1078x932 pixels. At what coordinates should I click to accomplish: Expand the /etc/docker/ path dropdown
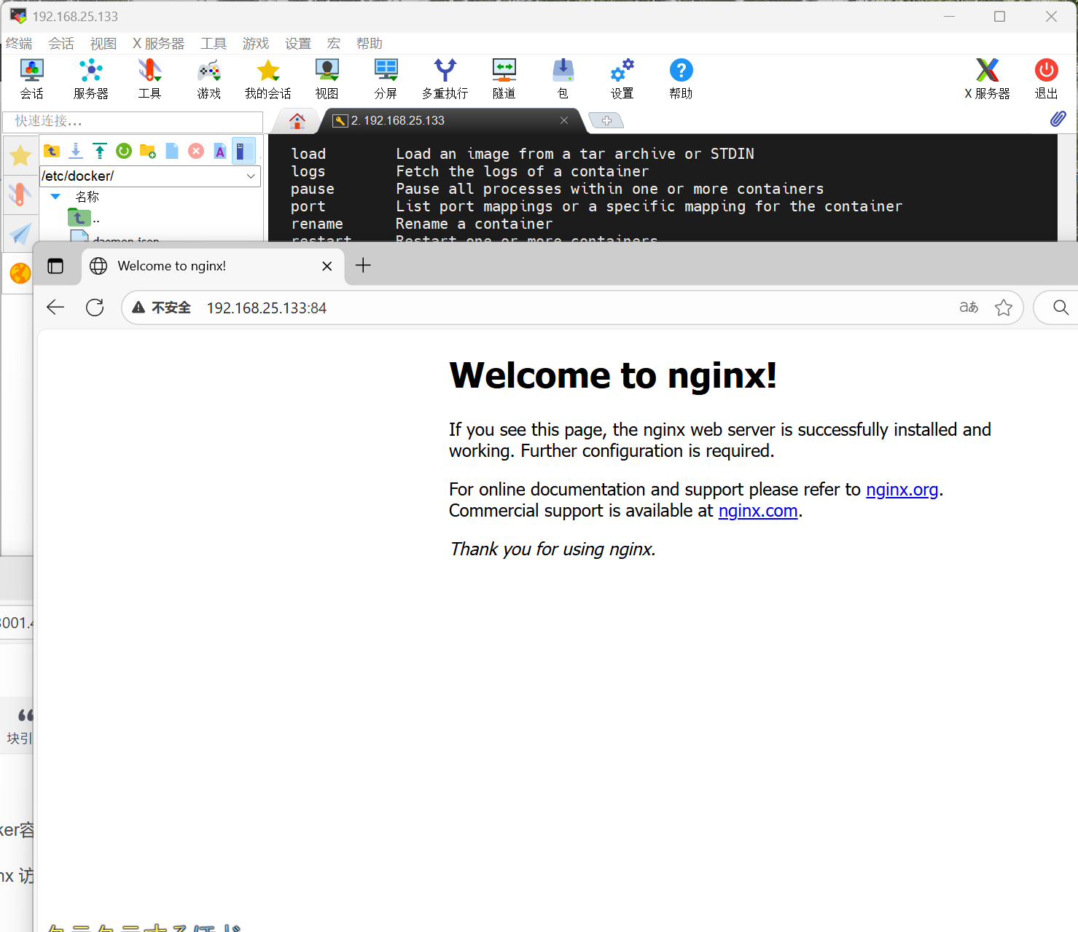(251, 176)
